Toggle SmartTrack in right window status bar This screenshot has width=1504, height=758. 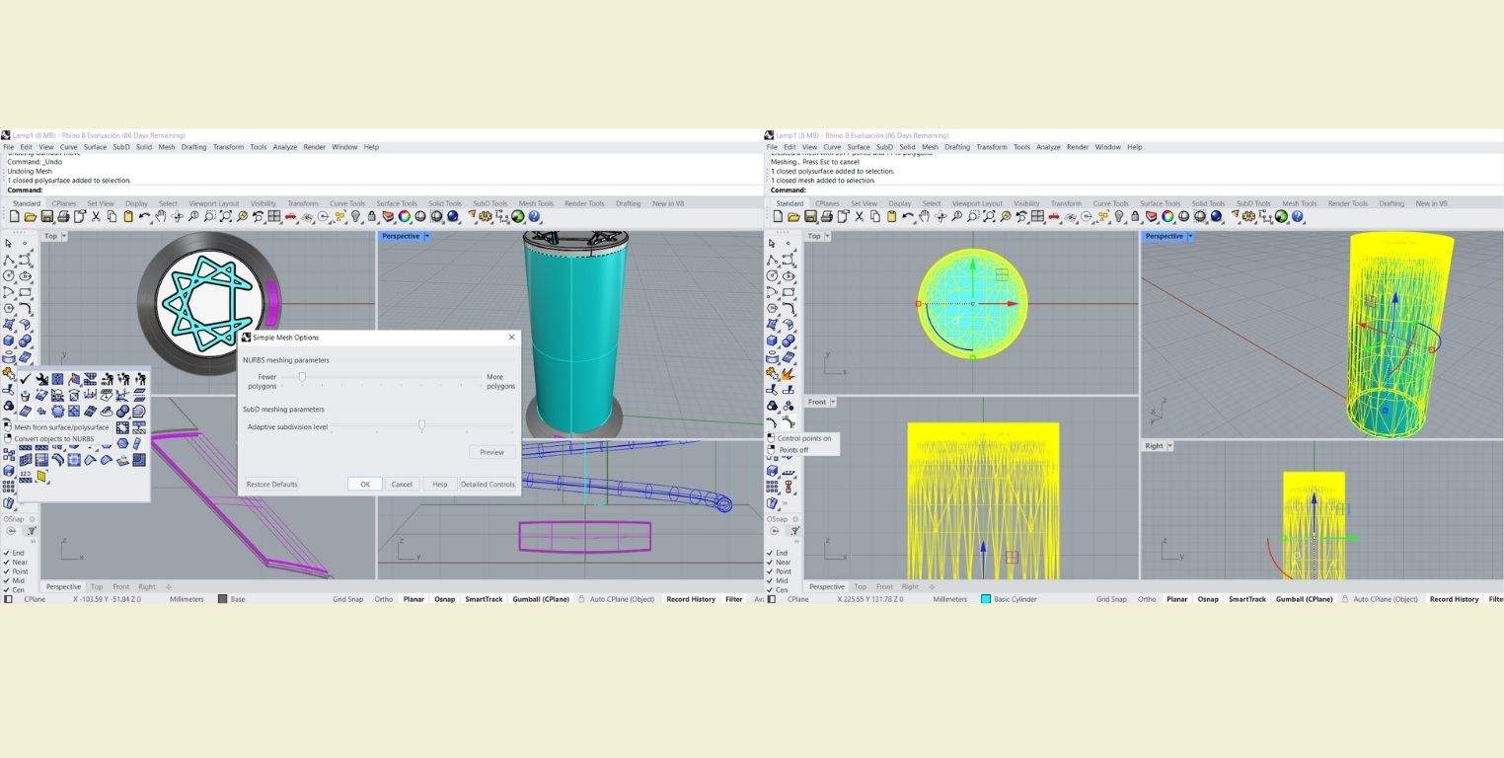(x=1247, y=599)
